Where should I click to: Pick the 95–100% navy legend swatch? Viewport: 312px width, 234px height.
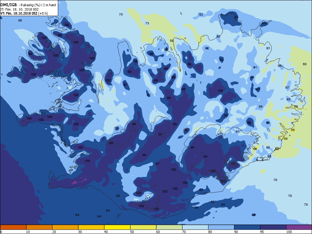coord(273,227)
